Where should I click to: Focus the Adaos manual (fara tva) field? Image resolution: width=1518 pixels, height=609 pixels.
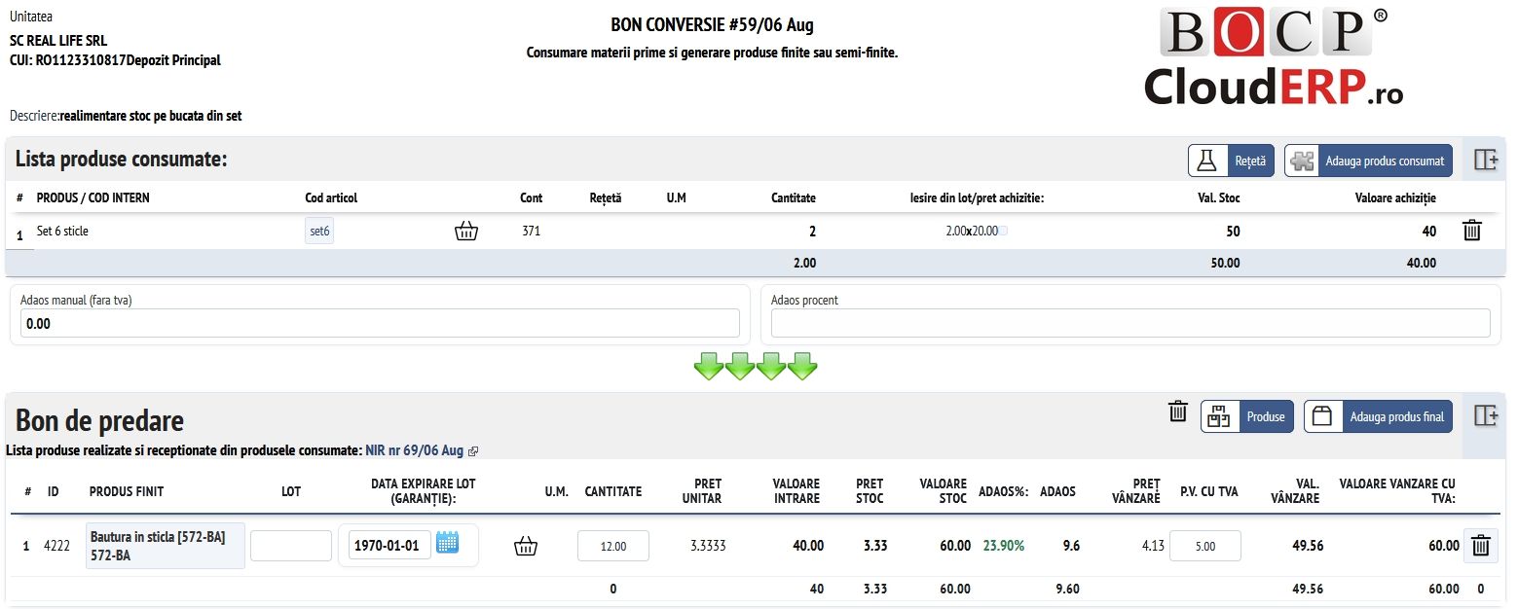[x=380, y=323]
